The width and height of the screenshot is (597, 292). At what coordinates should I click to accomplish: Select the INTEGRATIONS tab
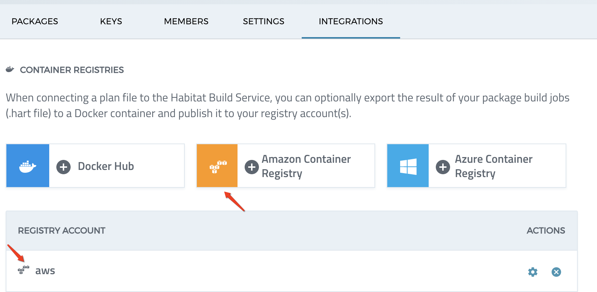click(x=351, y=21)
